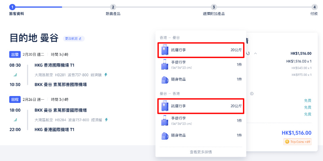Open 查看更多詳情 for baggage details
The height and width of the screenshot is (161, 323).
[x=201, y=152]
